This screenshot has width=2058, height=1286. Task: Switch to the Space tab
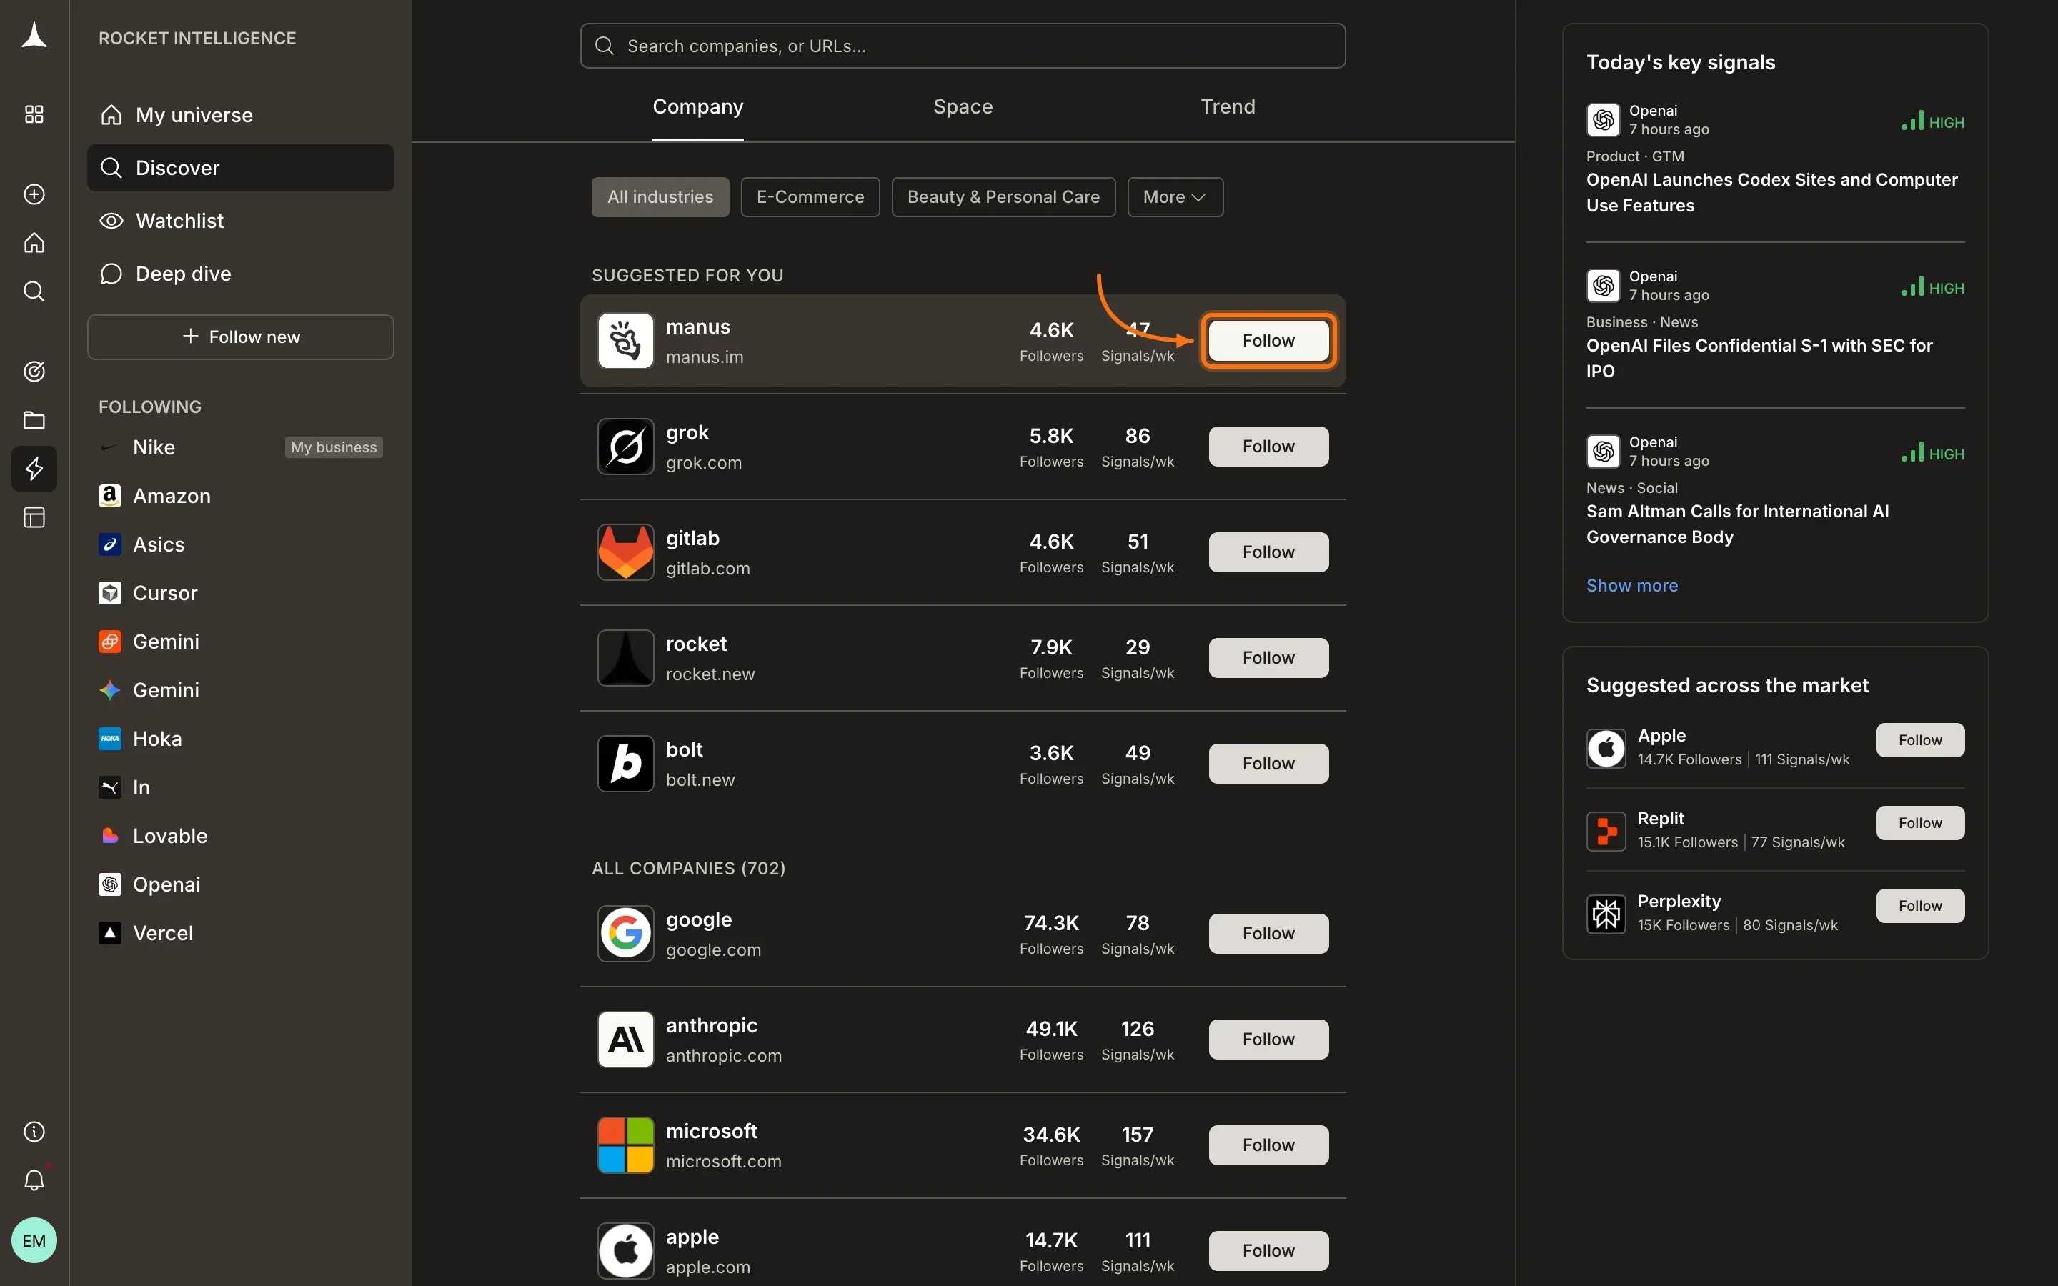(963, 107)
